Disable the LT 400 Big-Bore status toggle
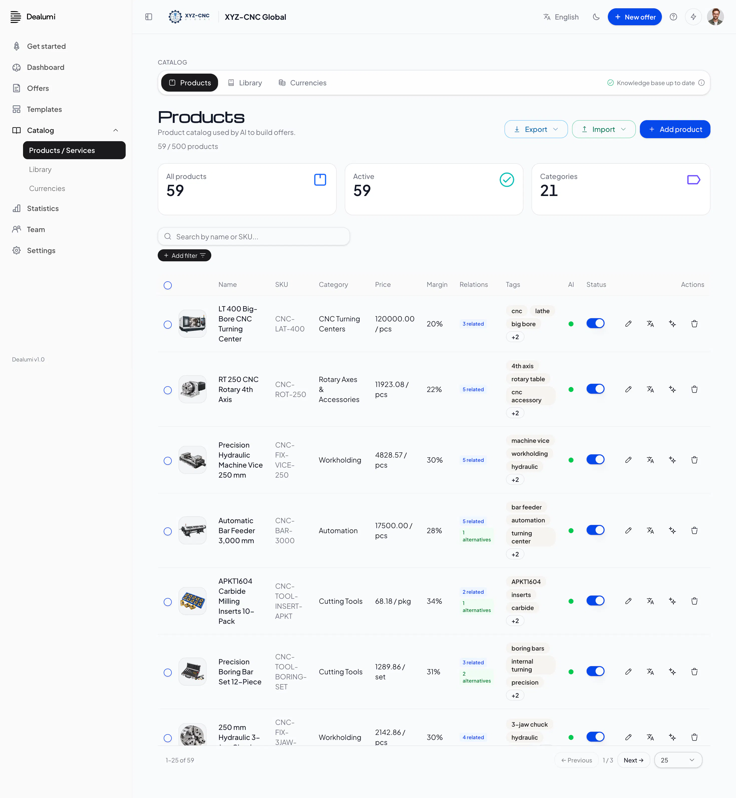This screenshot has height=798, width=736. (595, 323)
